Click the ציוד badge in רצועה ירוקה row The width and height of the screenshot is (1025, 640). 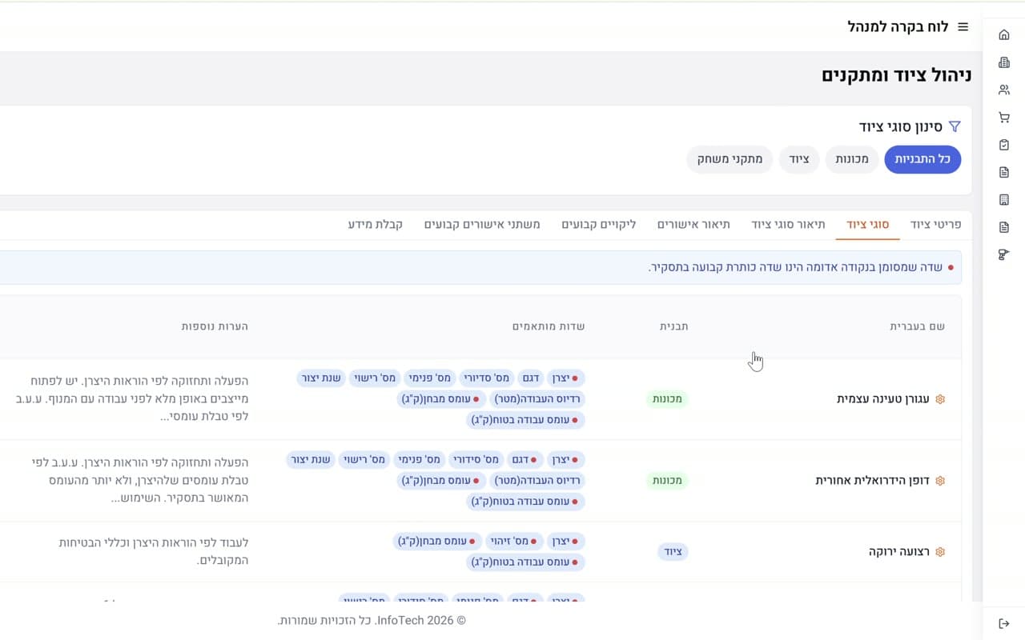673,552
